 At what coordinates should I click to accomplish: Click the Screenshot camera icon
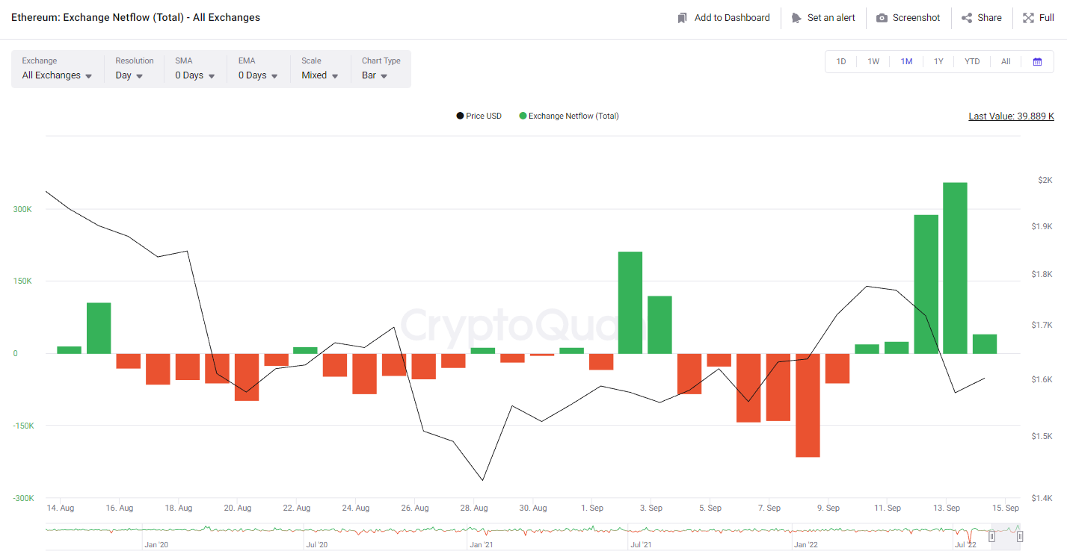[884, 17]
